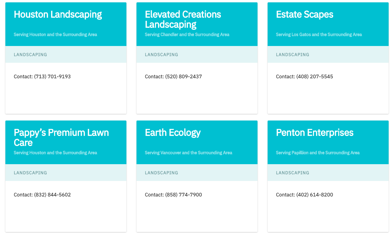Click 'Serving Chandler and the Surrounding Area' text

(x=187, y=35)
